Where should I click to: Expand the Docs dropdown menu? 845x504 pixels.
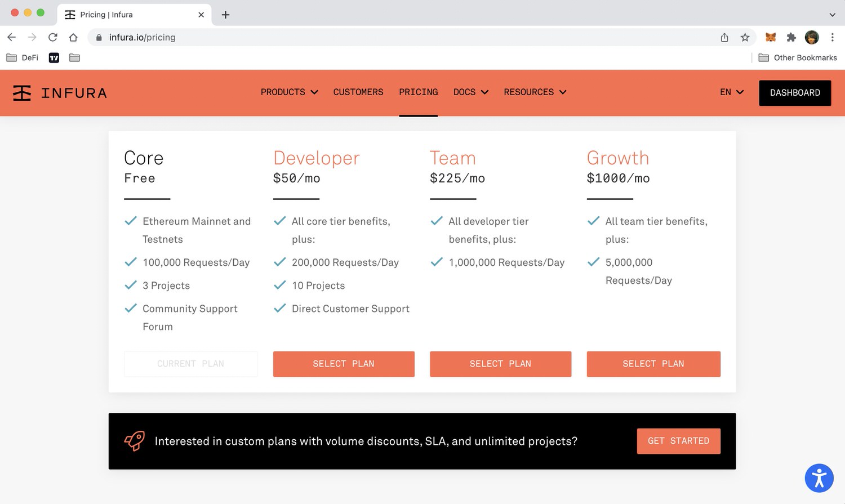(x=470, y=92)
